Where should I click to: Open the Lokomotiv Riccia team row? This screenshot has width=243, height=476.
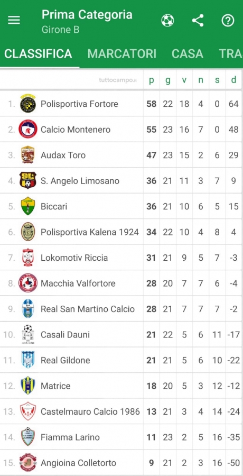tap(121, 258)
